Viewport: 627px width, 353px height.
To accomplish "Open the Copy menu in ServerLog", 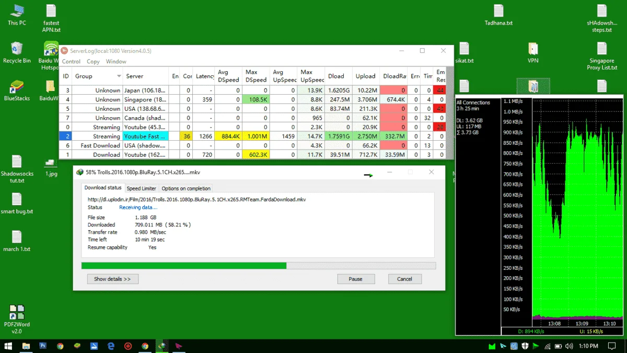I will (93, 61).
